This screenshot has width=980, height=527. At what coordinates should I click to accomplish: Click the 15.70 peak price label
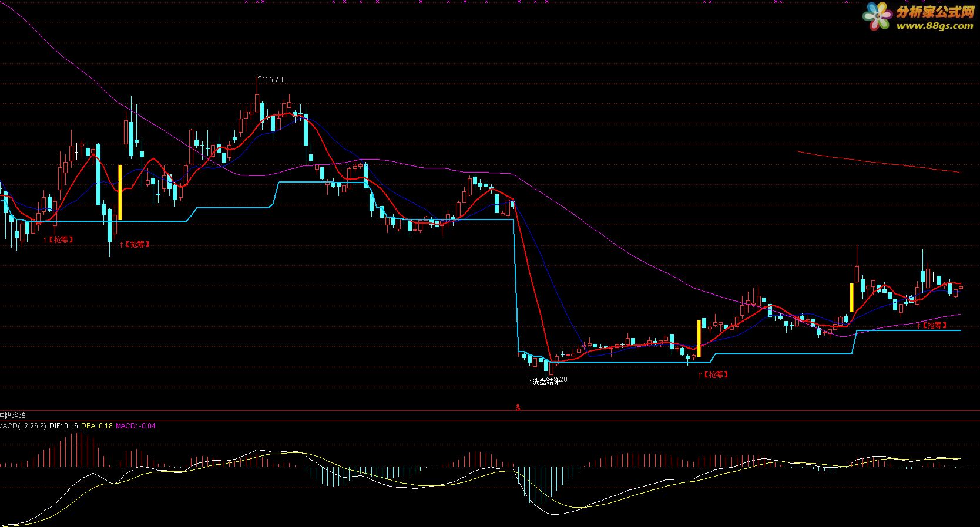tap(274, 80)
